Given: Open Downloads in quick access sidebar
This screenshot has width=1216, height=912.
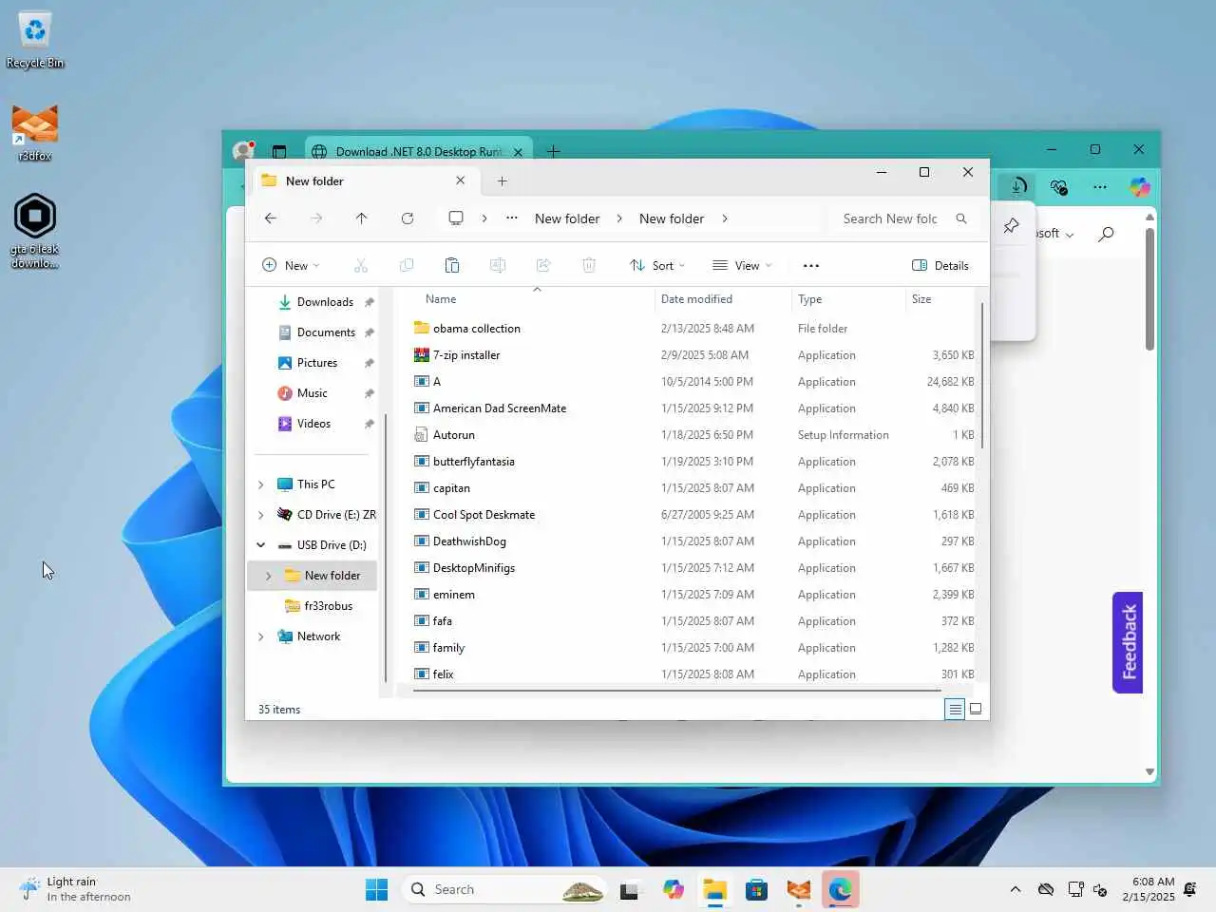Looking at the screenshot, I should point(325,302).
